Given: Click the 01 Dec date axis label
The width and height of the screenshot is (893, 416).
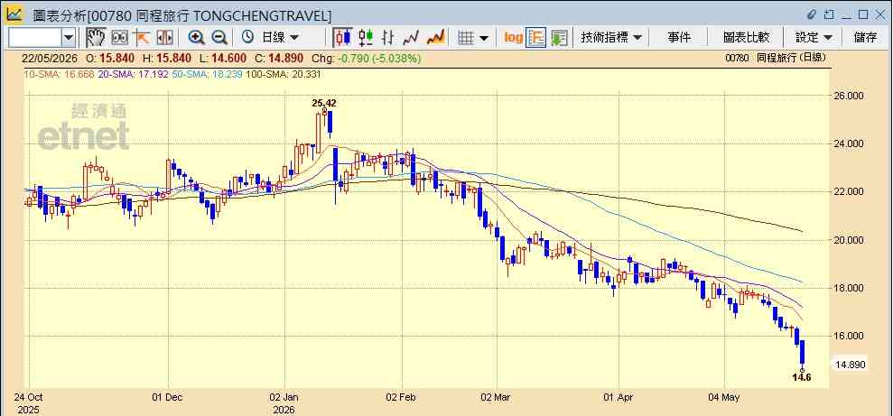Looking at the screenshot, I should click(x=167, y=397).
